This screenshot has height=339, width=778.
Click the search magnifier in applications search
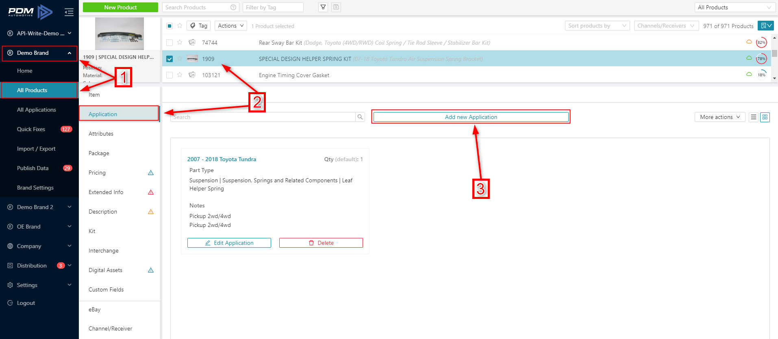click(x=360, y=117)
